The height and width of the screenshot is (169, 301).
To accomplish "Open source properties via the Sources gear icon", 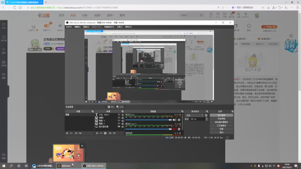I will [x=105, y=133].
